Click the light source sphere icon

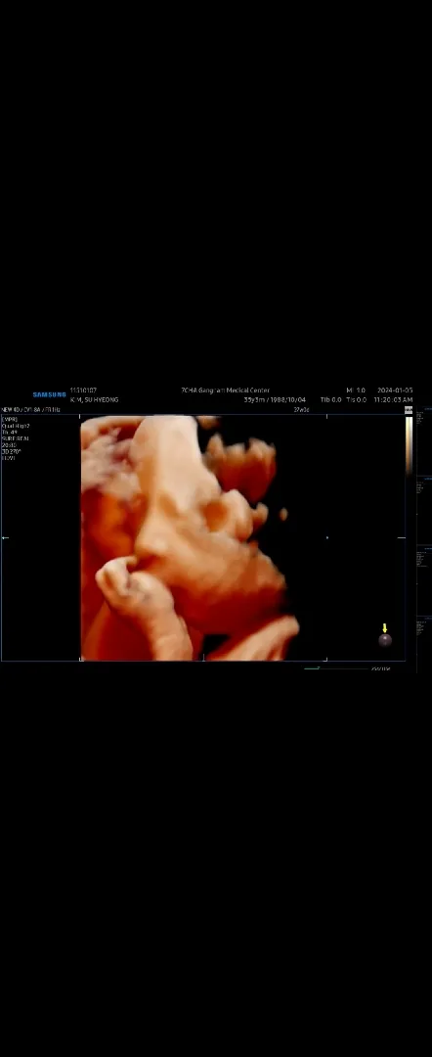coord(385,640)
